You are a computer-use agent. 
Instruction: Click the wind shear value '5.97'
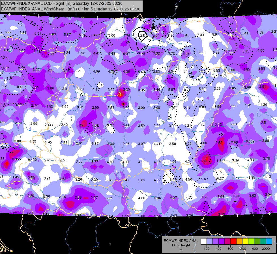click(172, 89)
